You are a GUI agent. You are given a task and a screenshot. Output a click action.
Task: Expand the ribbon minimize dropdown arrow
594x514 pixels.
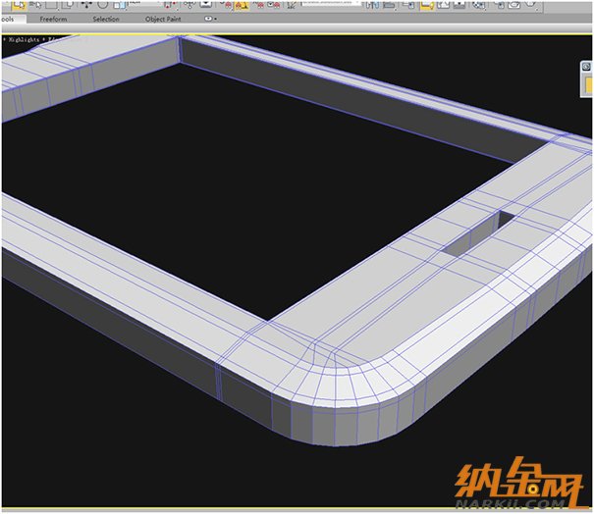(210, 19)
